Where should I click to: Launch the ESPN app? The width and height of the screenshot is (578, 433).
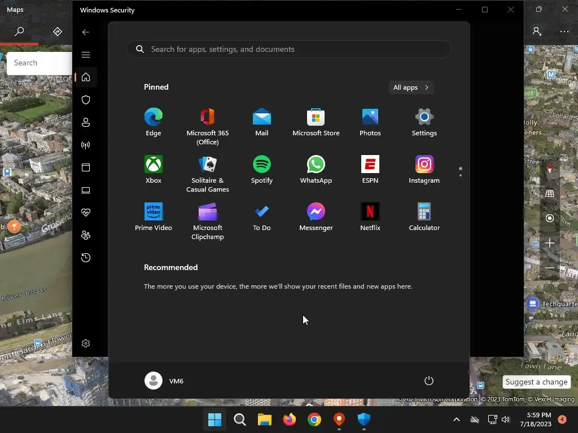point(370,170)
